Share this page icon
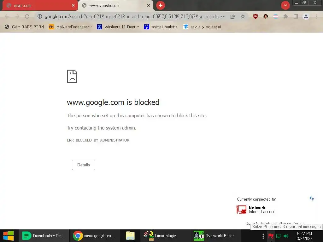323x242 pixels. 233,16
